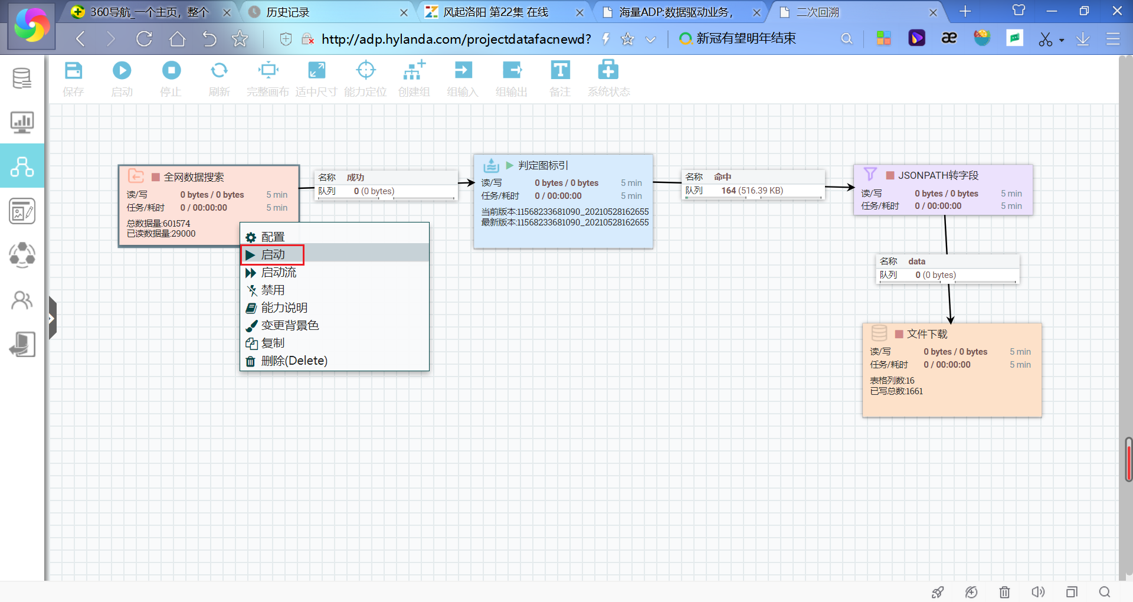1133x602 pixels.
Task: Select 配置 from the context menu
Action: pos(273,237)
